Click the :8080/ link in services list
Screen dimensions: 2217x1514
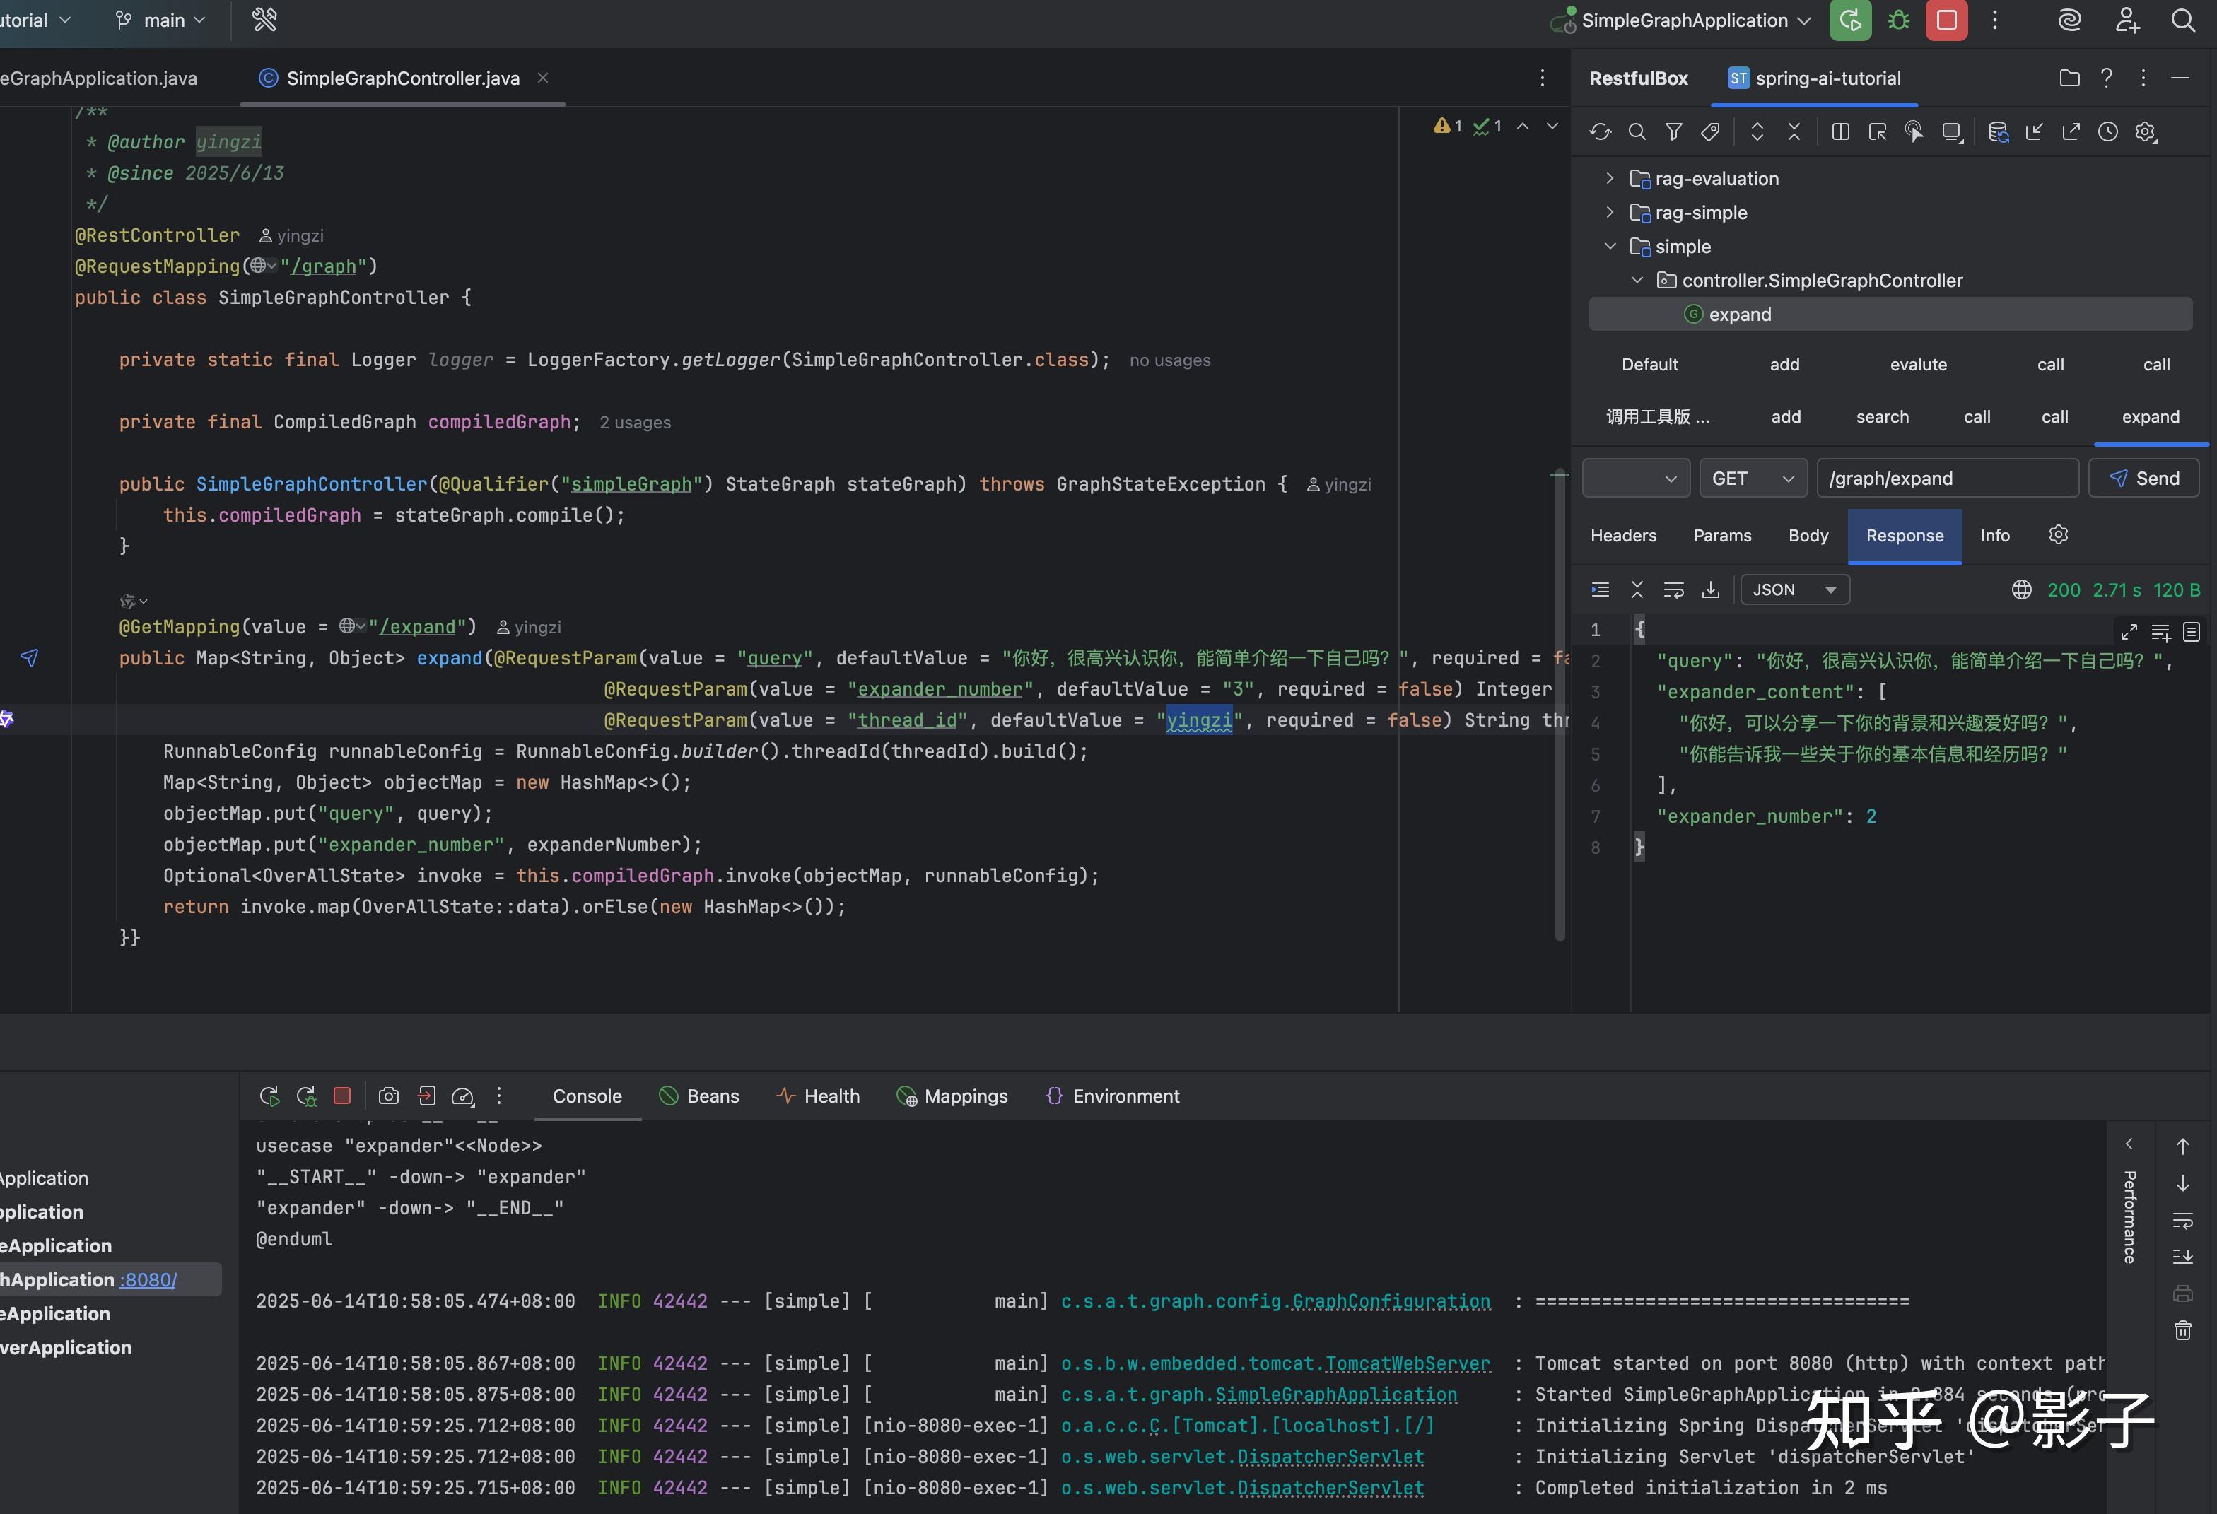pos(148,1279)
